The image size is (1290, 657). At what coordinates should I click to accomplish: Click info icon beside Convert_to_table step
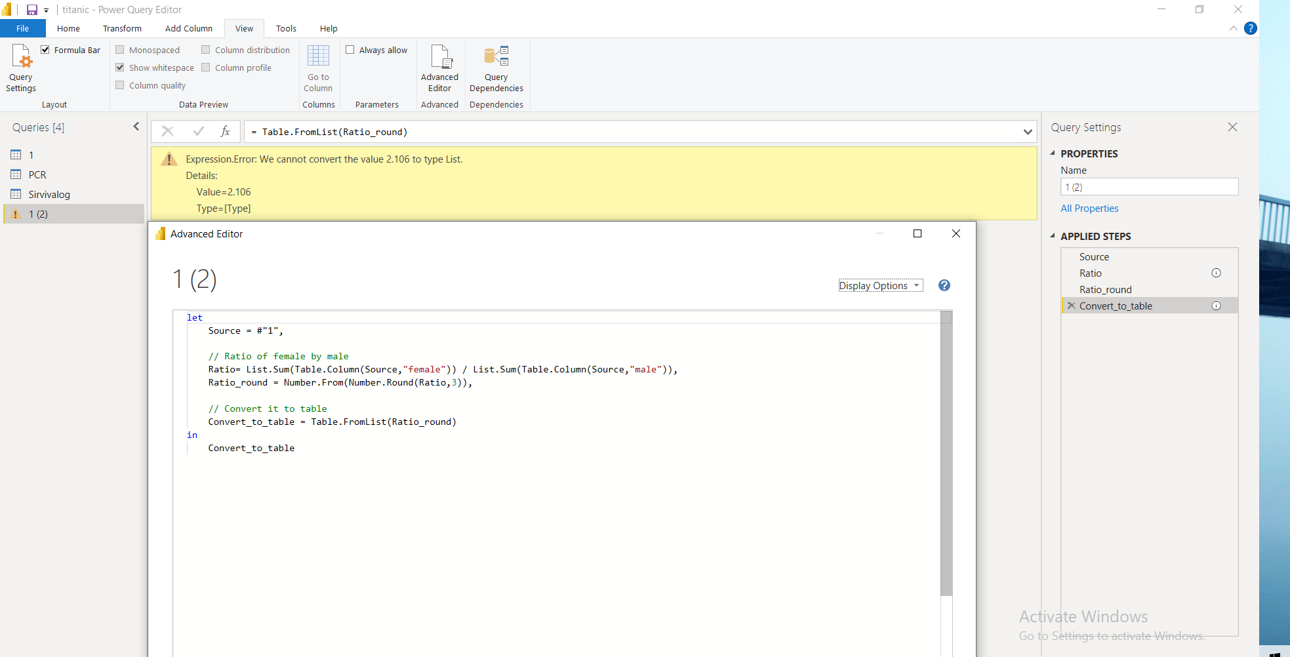(x=1216, y=306)
